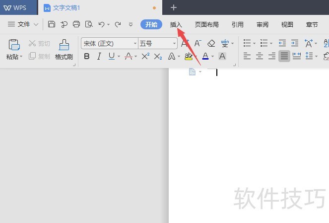Open the font name dropdown 宋体 (正文)

click(x=110, y=44)
